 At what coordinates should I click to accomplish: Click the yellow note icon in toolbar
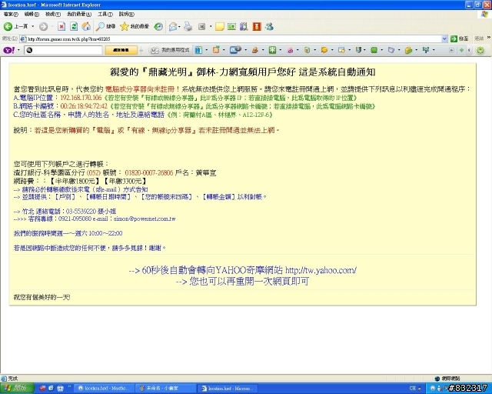click(x=220, y=27)
